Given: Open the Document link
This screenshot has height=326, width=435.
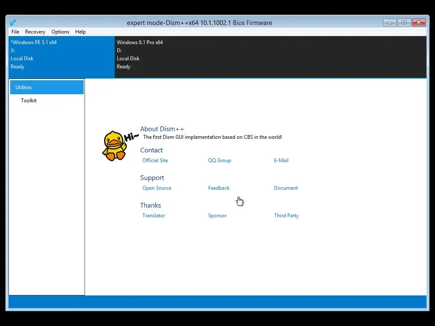Looking at the screenshot, I should tap(286, 188).
